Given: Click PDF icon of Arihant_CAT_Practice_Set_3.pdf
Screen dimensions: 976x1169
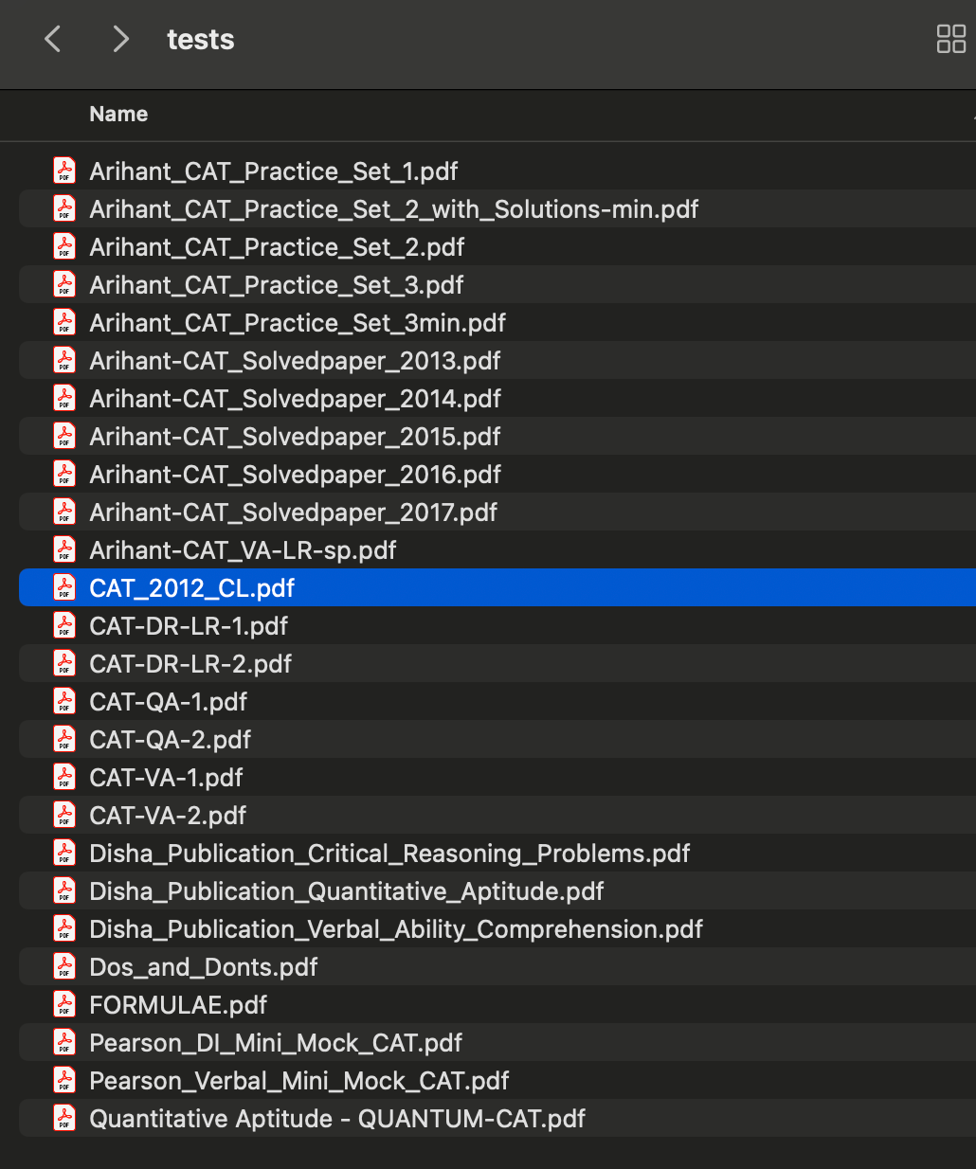Looking at the screenshot, I should coord(64,284).
